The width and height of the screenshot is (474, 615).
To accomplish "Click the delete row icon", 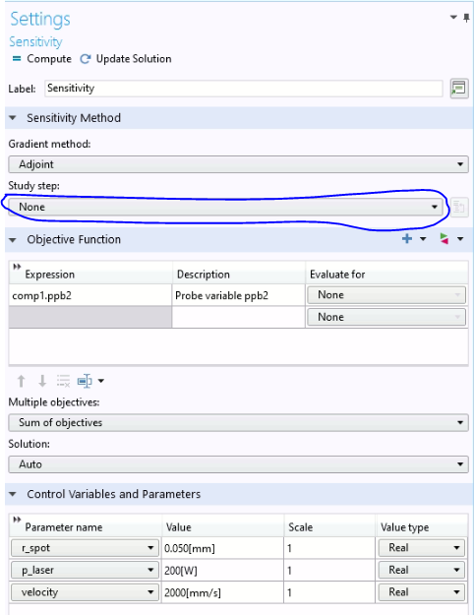I will [63, 381].
